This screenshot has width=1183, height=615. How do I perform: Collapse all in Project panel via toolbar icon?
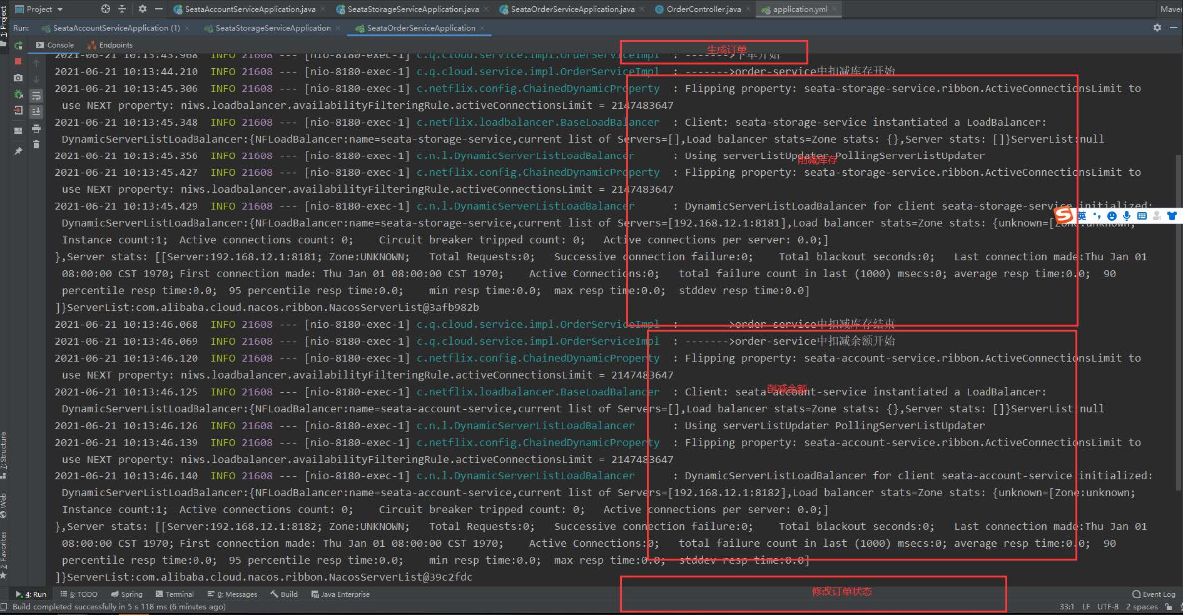point(122,9)
